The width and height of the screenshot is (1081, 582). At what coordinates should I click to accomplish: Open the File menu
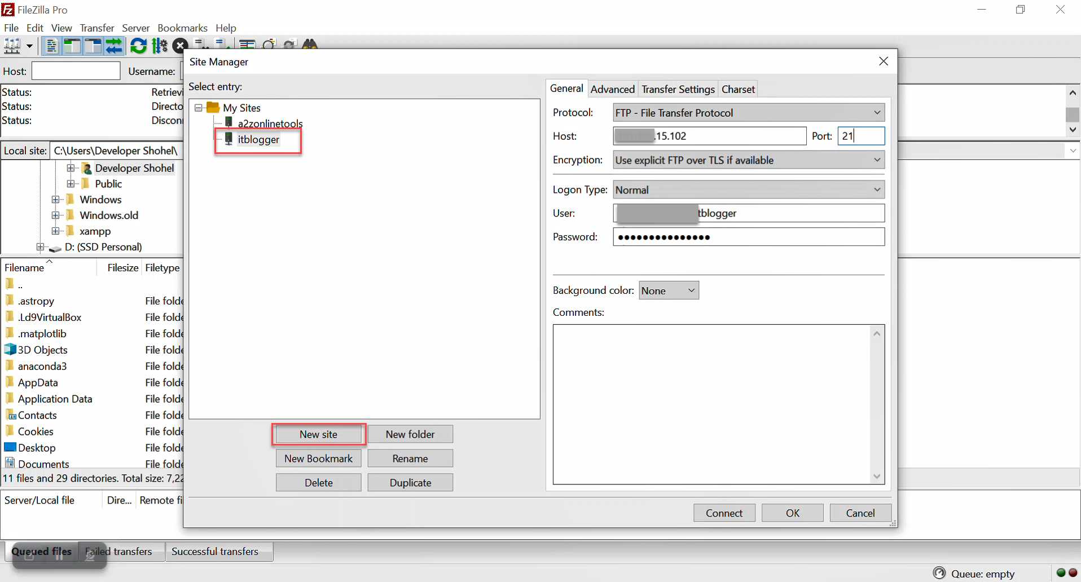(x=11, y=28)
